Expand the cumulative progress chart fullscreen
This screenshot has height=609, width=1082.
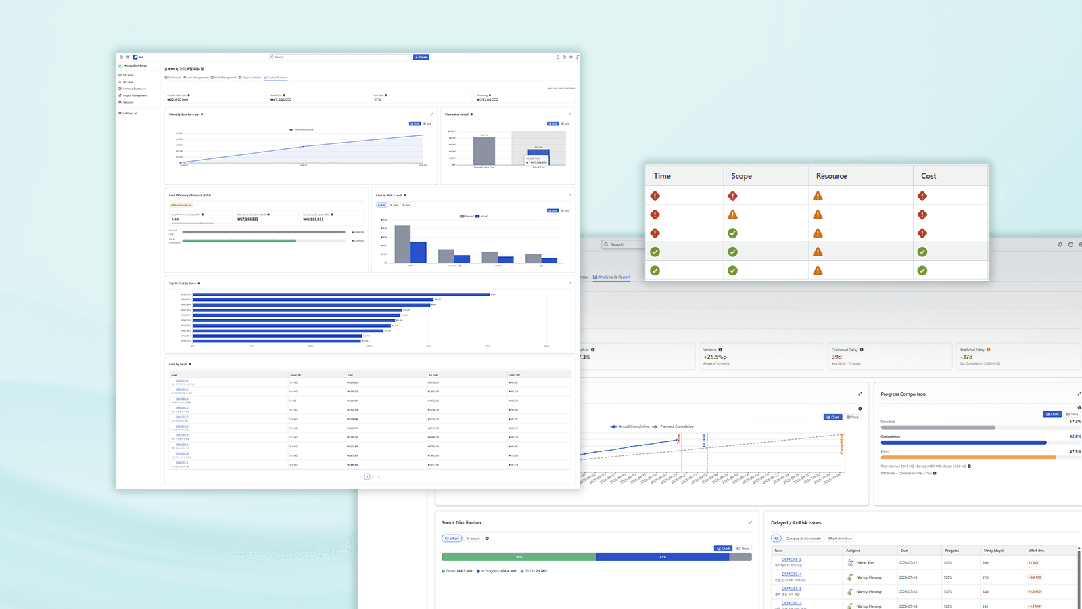click(x=860, y=394)
